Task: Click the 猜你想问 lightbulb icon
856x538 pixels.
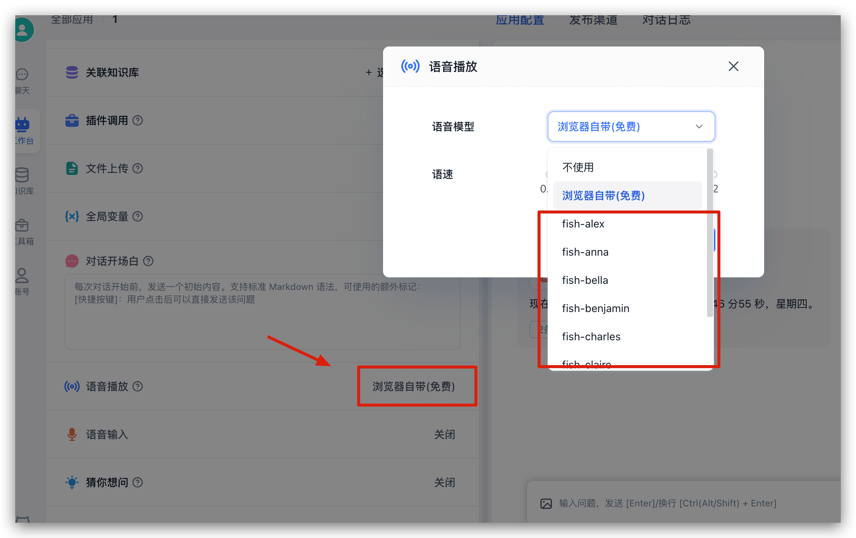Action: pyautogui.click(x=72, y=482)
